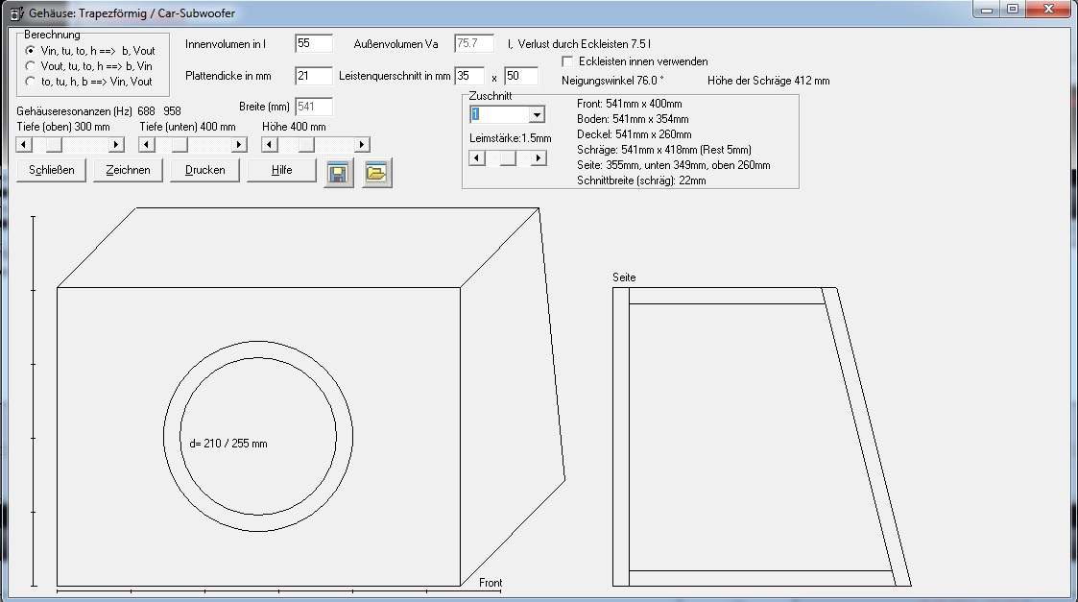The width and height of the screenshot is (1078, 602).
Task: Click the Drucken button
Action: coord(204,170)
